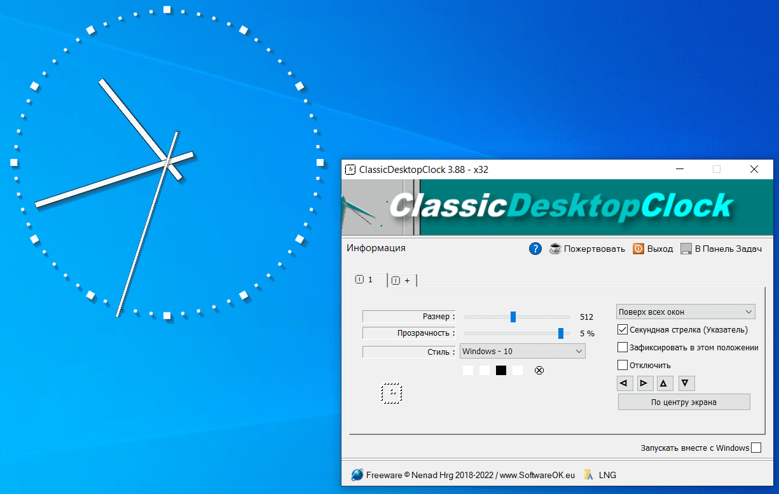
Task: Switch to clock tab 1
Action: pos(368,280)
